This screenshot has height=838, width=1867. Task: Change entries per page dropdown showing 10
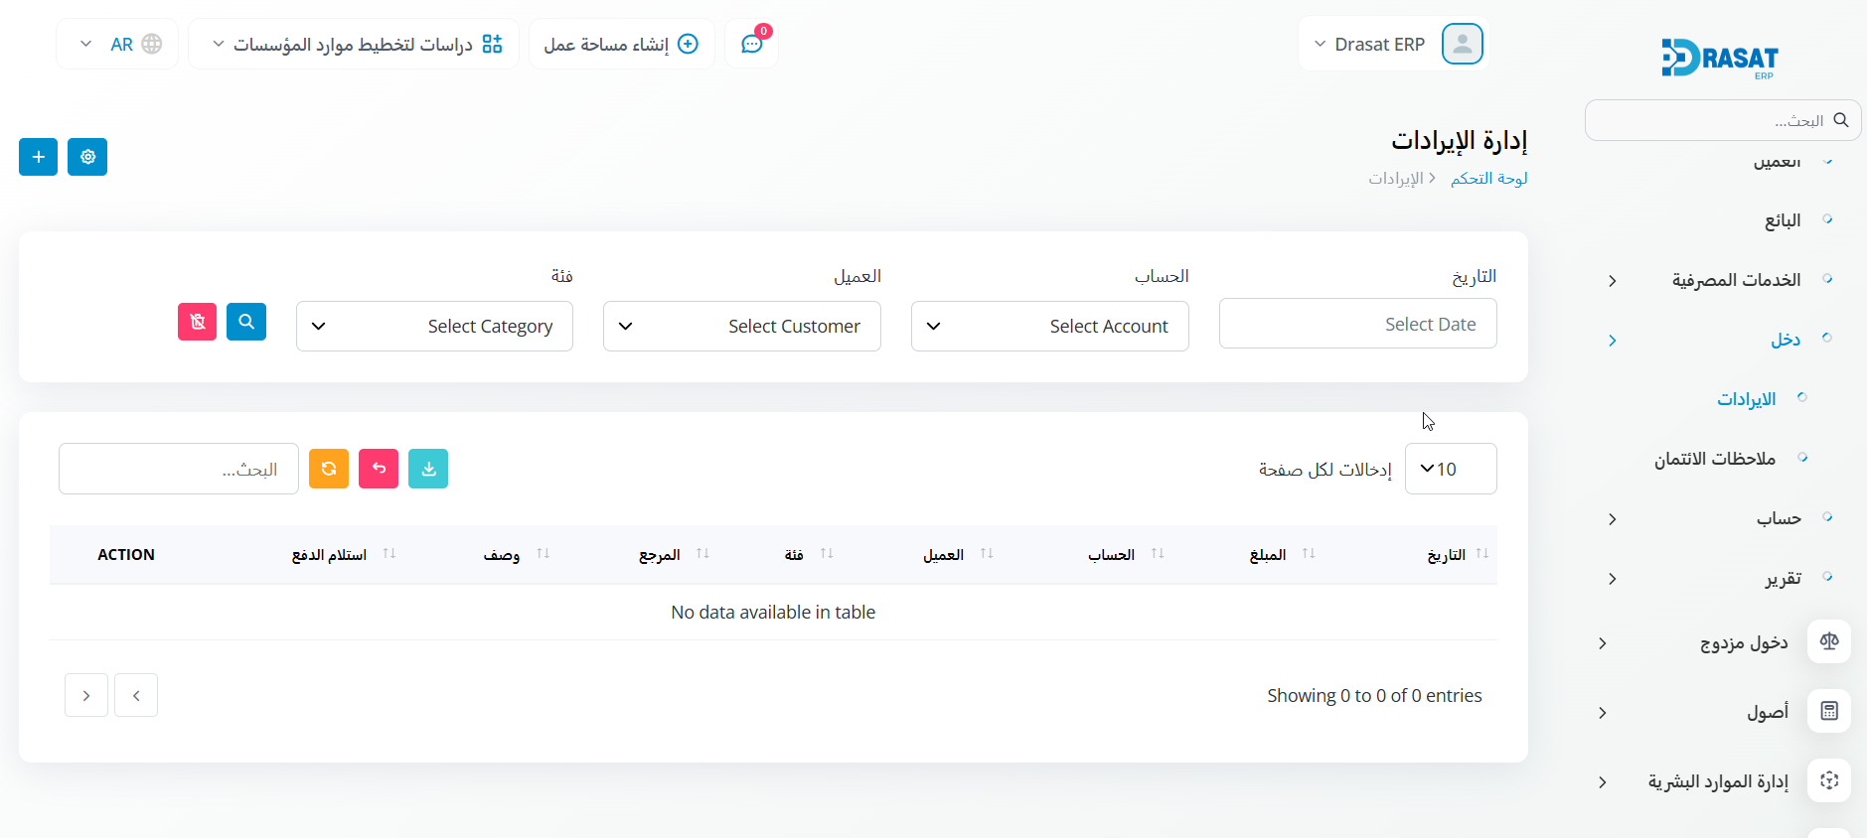(1450, 469)
